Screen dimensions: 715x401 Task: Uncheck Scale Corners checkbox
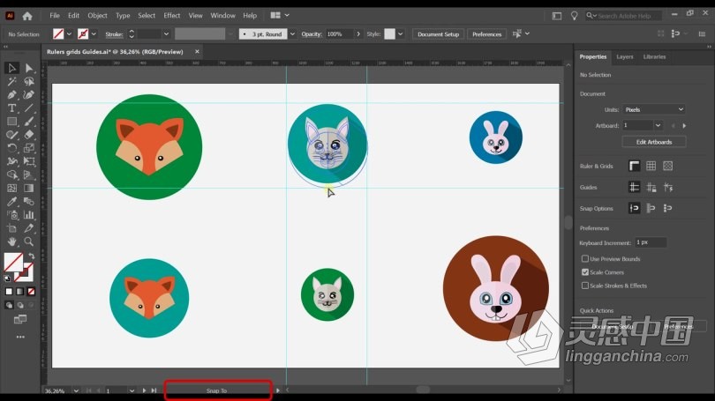tap(585, 272)
